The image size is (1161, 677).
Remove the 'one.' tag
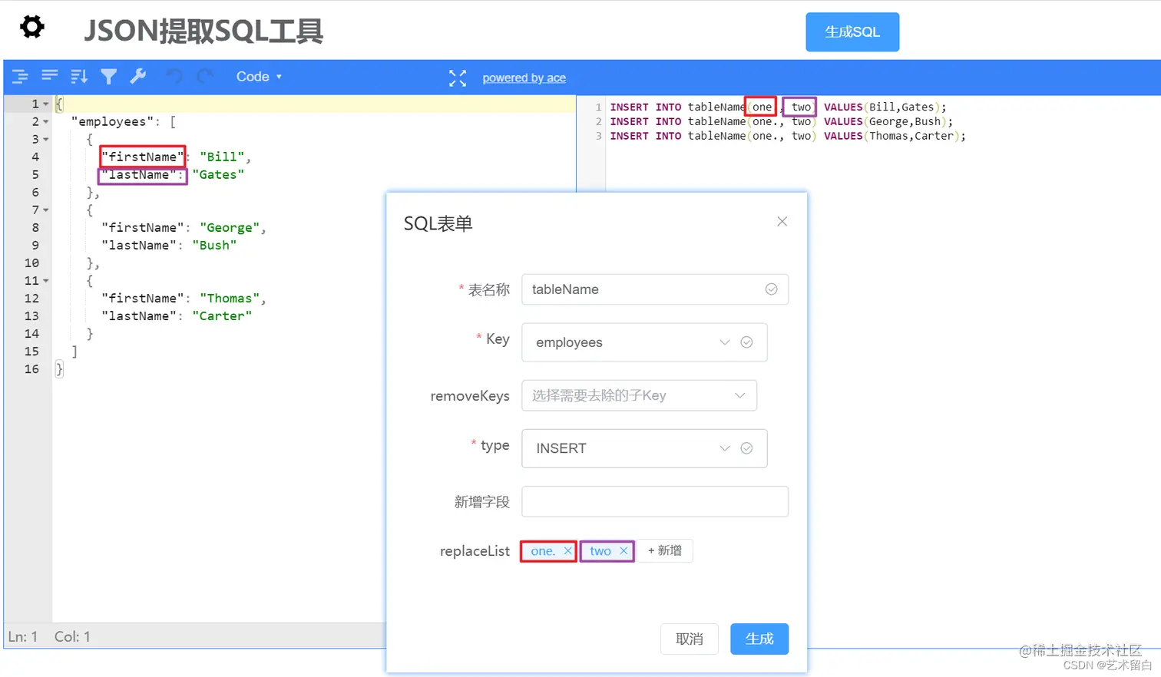[x=568, y=551]
